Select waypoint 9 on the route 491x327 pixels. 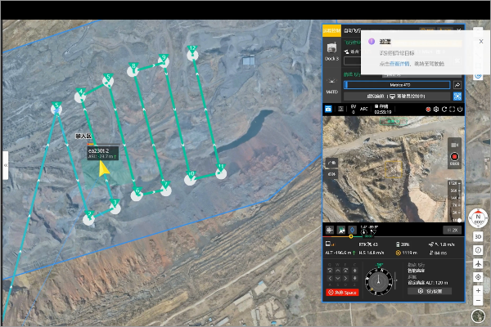coord(164,61)
